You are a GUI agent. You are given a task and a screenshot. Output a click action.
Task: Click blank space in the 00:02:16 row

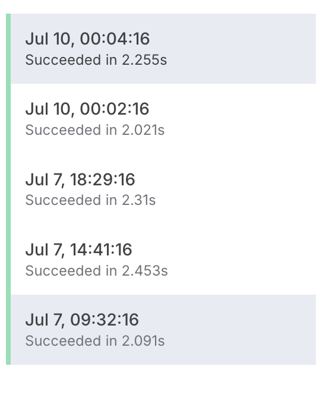pyautogui.click(x=241, y=119)
